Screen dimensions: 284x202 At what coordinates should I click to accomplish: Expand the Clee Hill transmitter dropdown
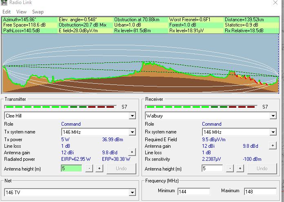point(132,116)
